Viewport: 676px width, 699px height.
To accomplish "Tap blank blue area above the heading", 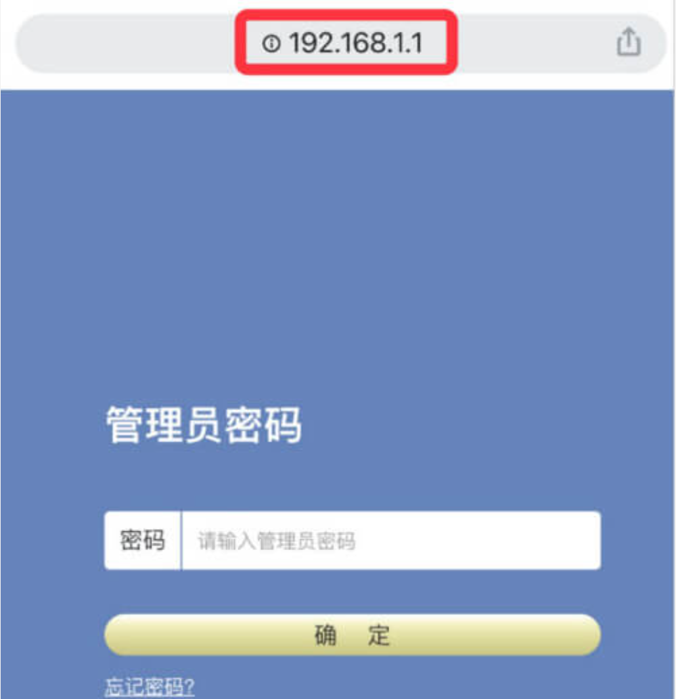I will (337, 245).
